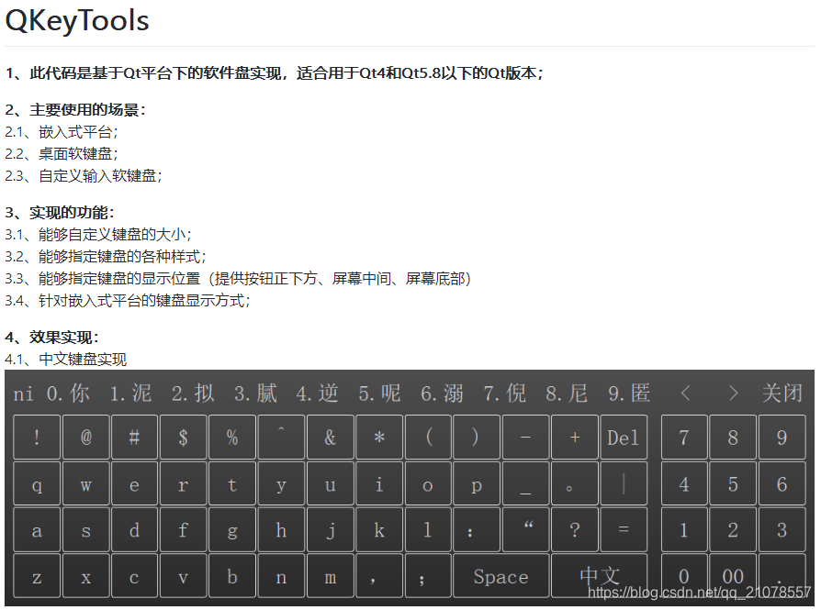Tap the a letter key

[37, 529]
